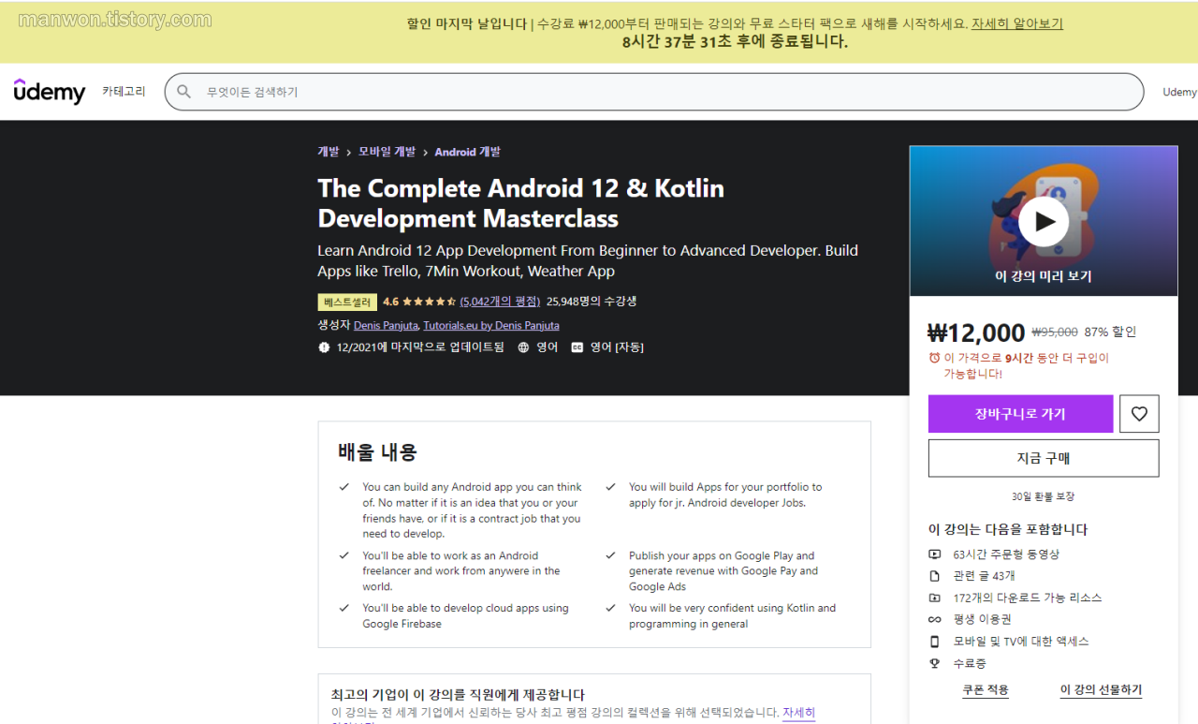Screen dimensions: 1198x724
Task: Click the mobile icon beside 모바일 및 TV
Action: 934,642
